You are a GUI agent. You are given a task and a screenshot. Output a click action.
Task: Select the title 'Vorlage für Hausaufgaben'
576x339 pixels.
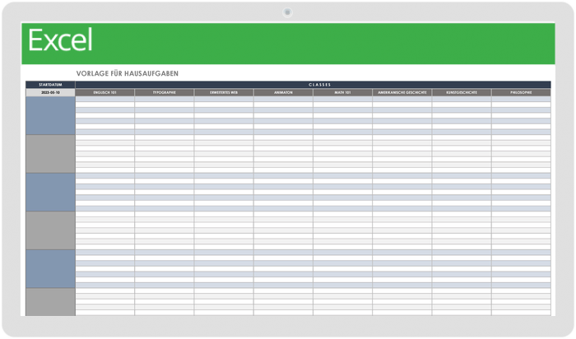[x=127, y=73]
